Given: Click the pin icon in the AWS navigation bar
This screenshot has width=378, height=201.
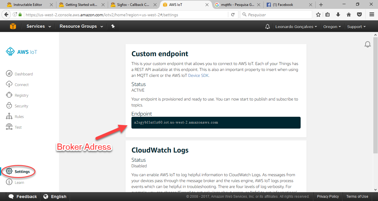Looking at the screenshot, I should pos(113,26).
